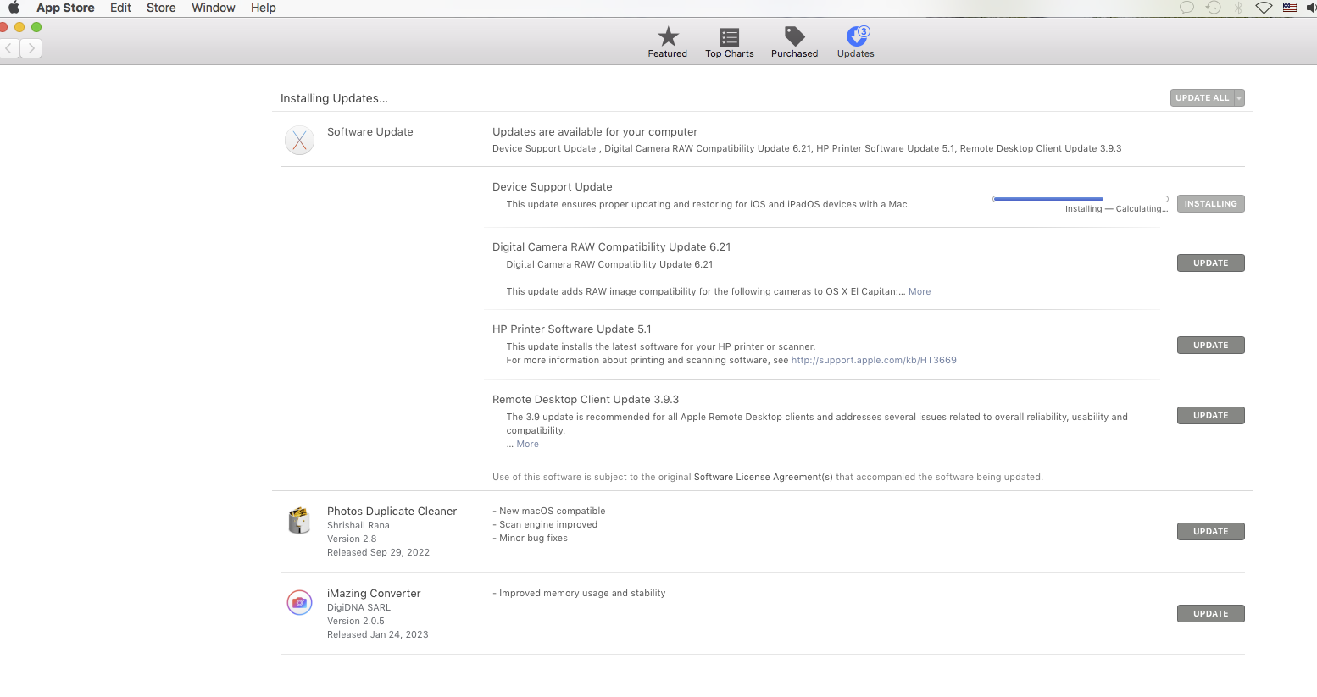This screenshot has height=697, width=1317.
Task: Click the Version 2.8 text
Action: pyautogui.click(x=352, y=539)
